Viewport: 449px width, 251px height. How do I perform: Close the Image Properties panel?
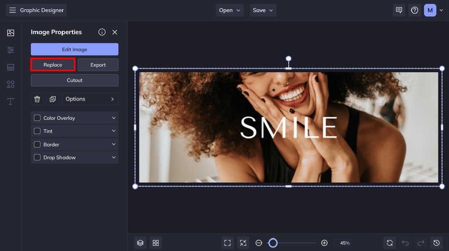[x=115, y=32]
